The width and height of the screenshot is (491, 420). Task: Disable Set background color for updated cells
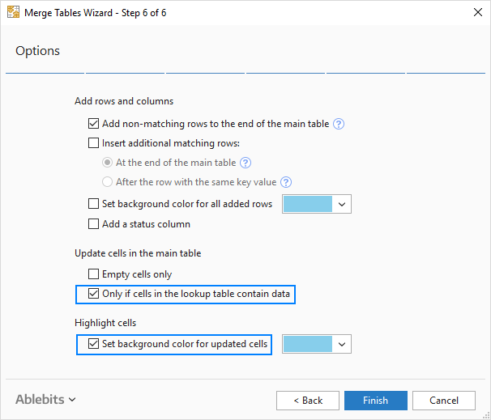point(93,344)
